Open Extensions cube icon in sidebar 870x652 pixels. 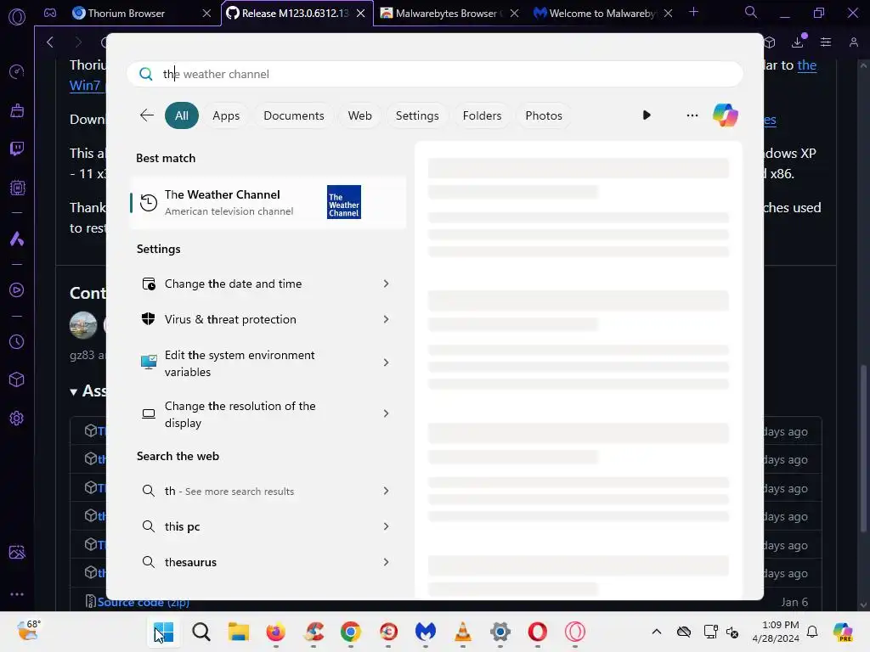pos(17,379)
